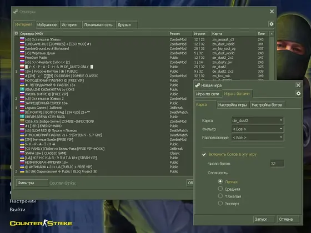Select FreeDom Public server row

coord(142,58)
